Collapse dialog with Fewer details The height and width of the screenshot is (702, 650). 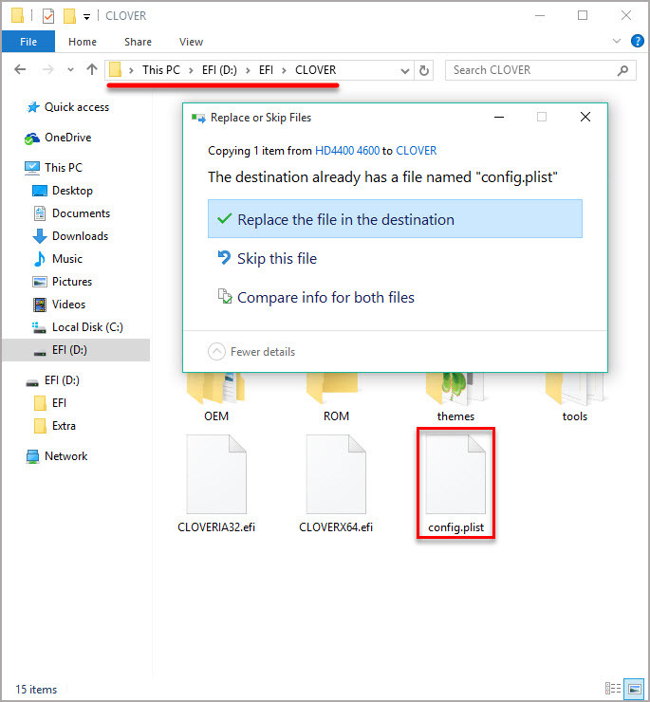pos(251,351)
